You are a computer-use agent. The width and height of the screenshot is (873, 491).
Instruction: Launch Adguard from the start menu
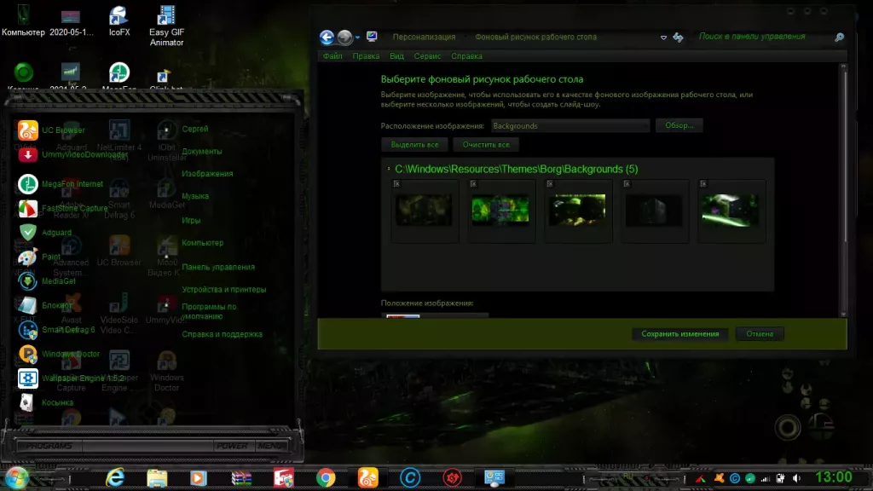[x=44, y=233]
